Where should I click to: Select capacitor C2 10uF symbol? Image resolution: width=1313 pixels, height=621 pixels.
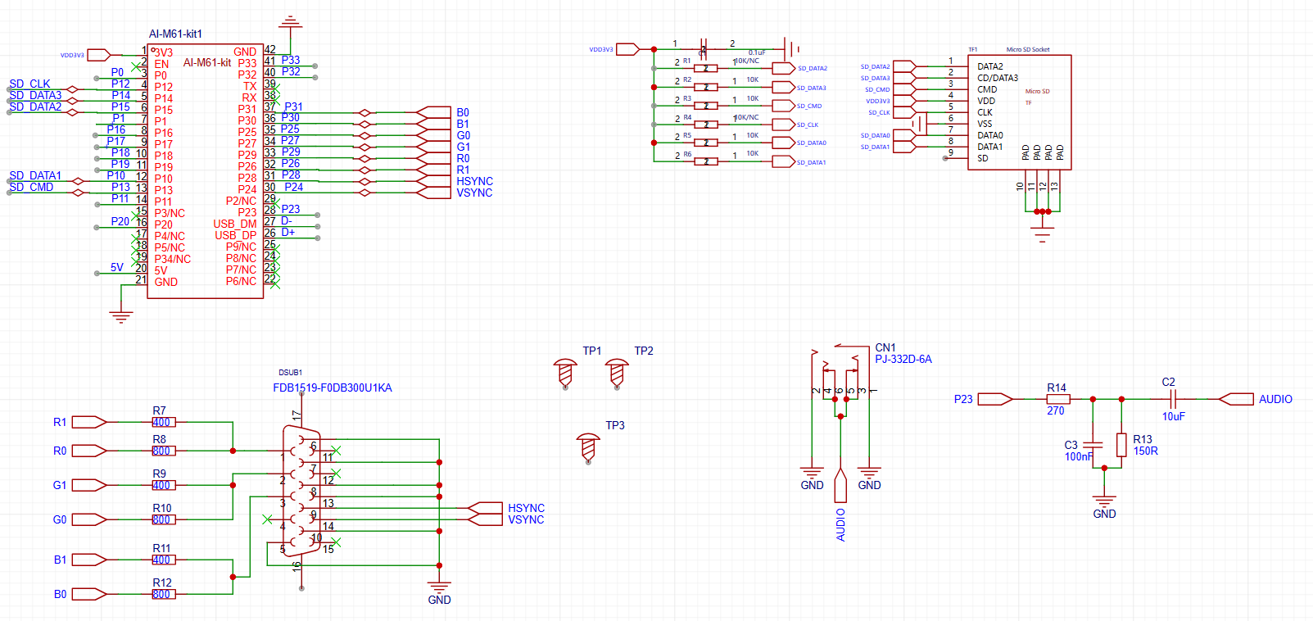tap(1174, 399)
